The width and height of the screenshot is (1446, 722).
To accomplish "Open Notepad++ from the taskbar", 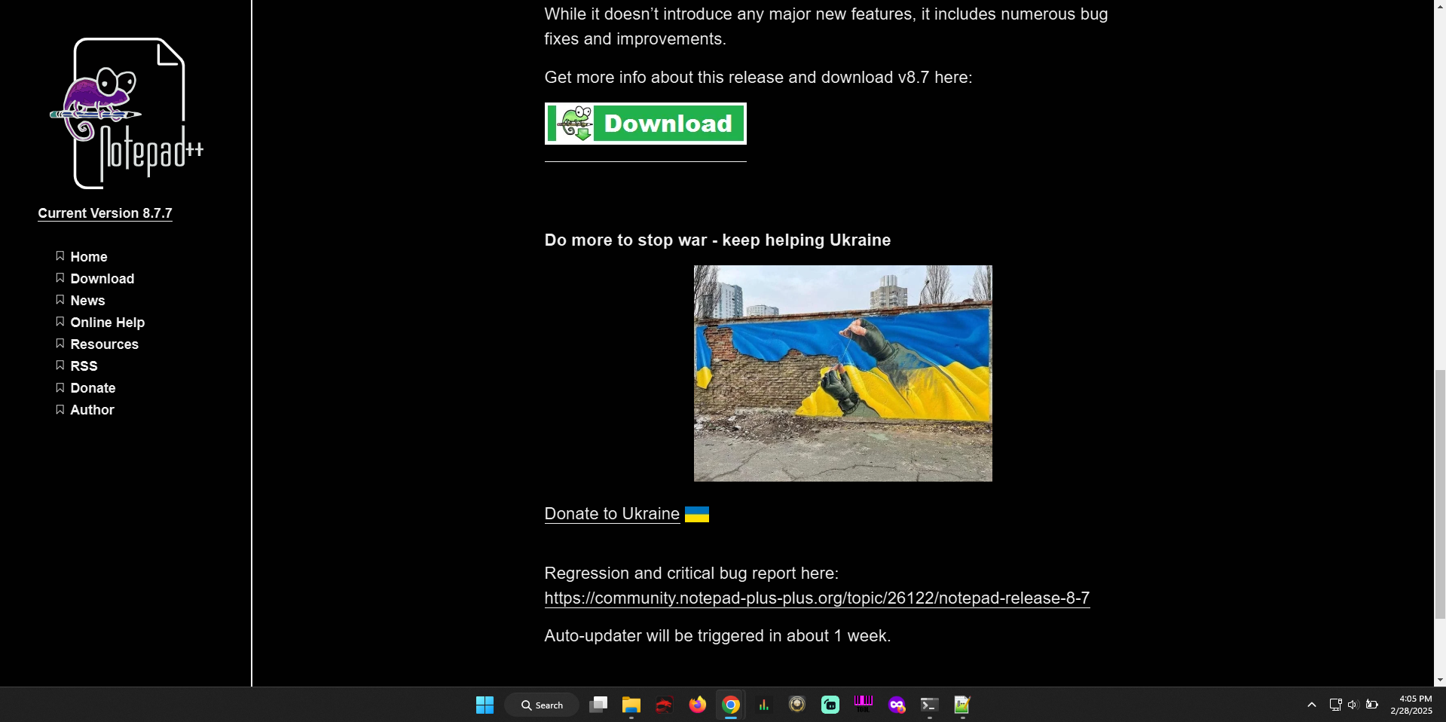I will pos(962,705).
